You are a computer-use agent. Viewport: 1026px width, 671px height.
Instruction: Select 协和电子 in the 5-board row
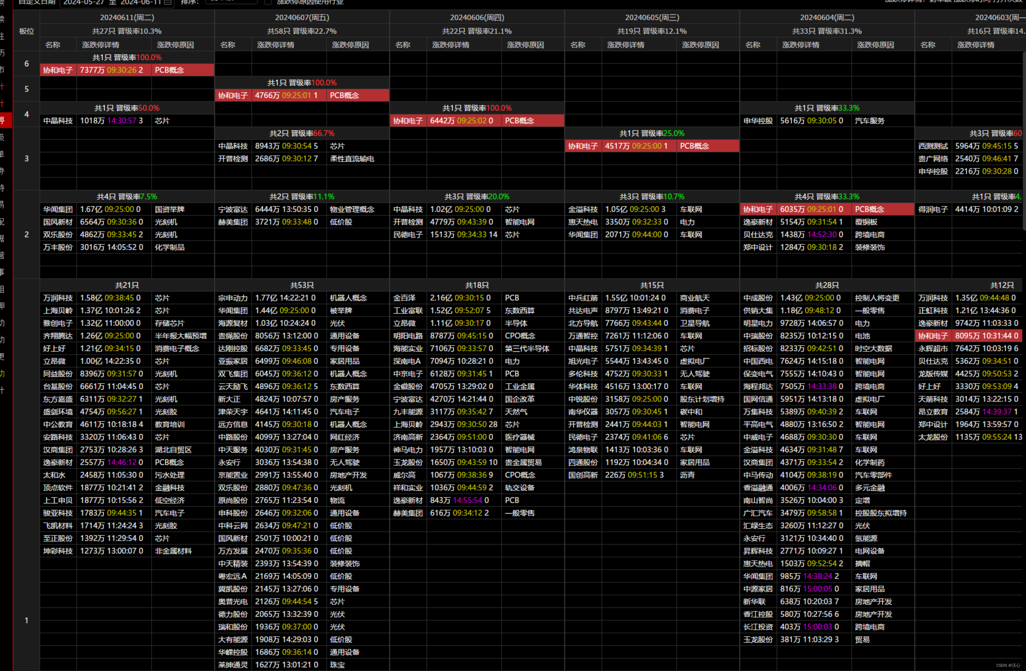point(233,95)
